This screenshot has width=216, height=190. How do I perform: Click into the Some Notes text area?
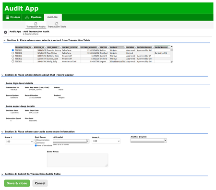pyautogui.click(x=78, y=160)
